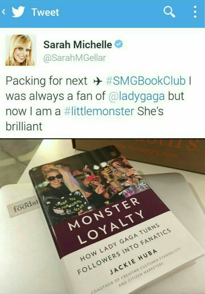Open the #littlemonster hashtag
205x294 pixels.
[99, 111]
